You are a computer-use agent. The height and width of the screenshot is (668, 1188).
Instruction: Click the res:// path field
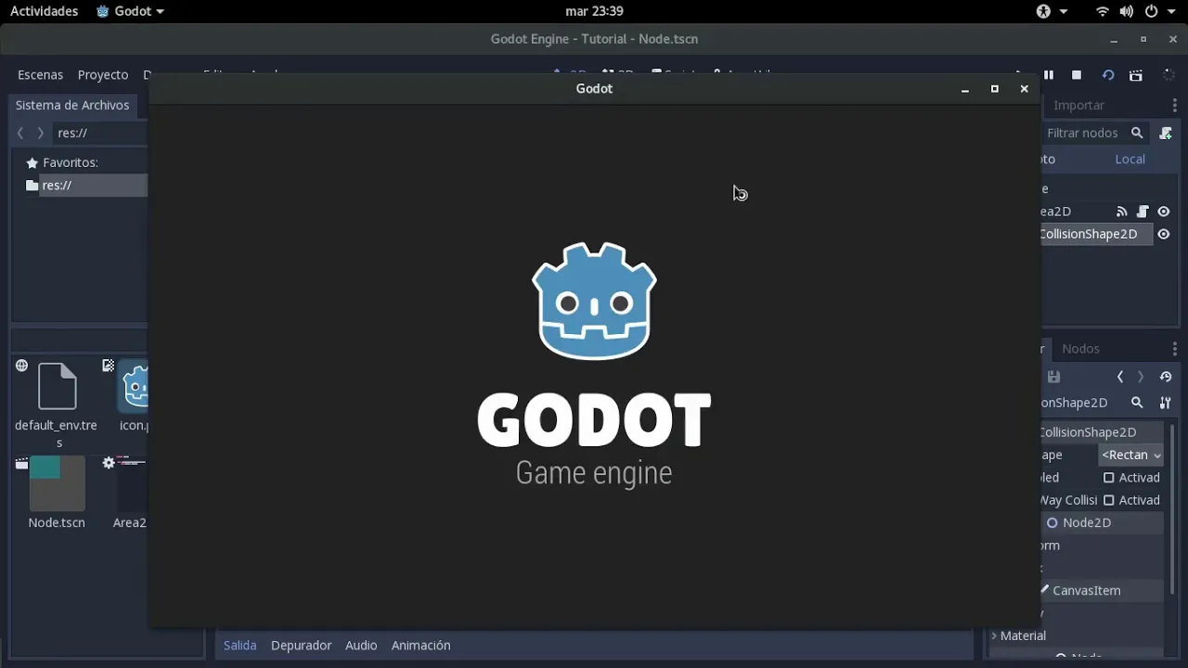pyautogui.click(x=100, y=134)
